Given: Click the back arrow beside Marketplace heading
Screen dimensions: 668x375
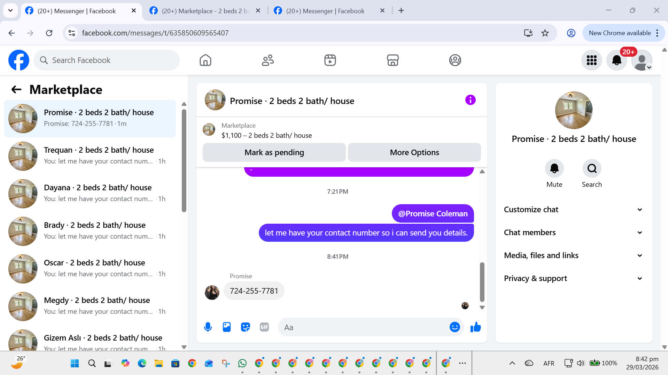Looking at the screenshot, I should [16, 89].
